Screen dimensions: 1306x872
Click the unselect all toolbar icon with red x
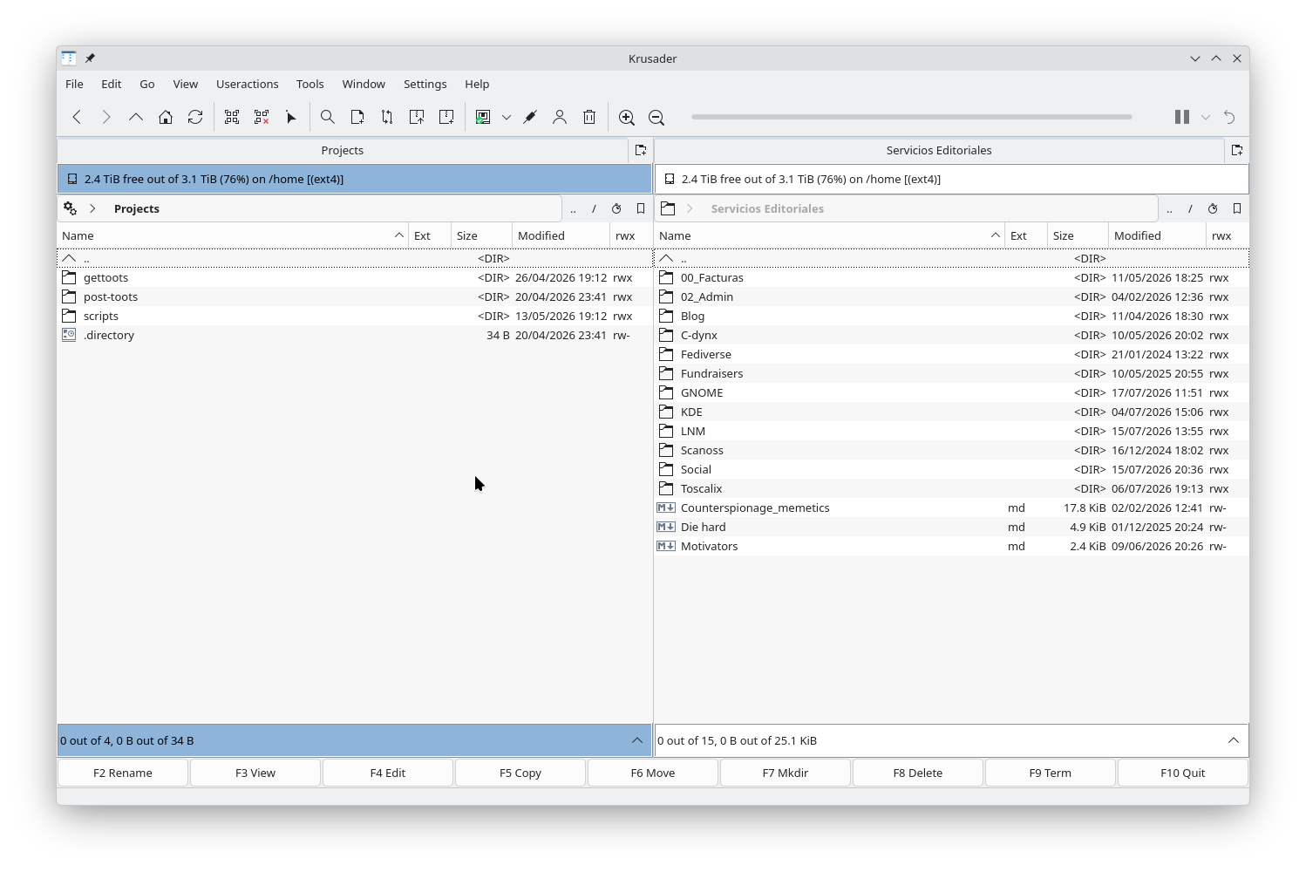pos(262,117)
